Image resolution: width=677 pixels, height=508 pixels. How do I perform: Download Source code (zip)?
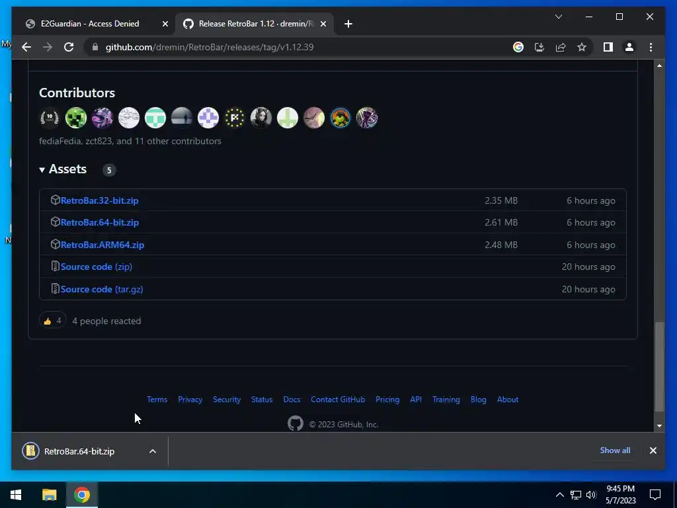(97, 267)
